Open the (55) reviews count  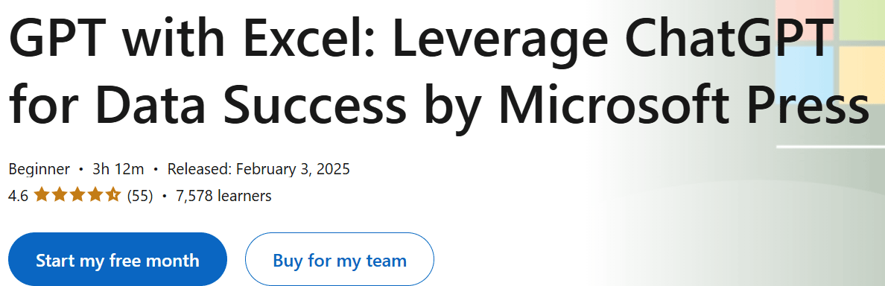140,196
